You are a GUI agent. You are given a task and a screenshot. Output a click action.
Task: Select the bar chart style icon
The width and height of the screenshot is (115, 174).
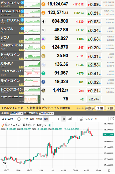pos(58,119)
